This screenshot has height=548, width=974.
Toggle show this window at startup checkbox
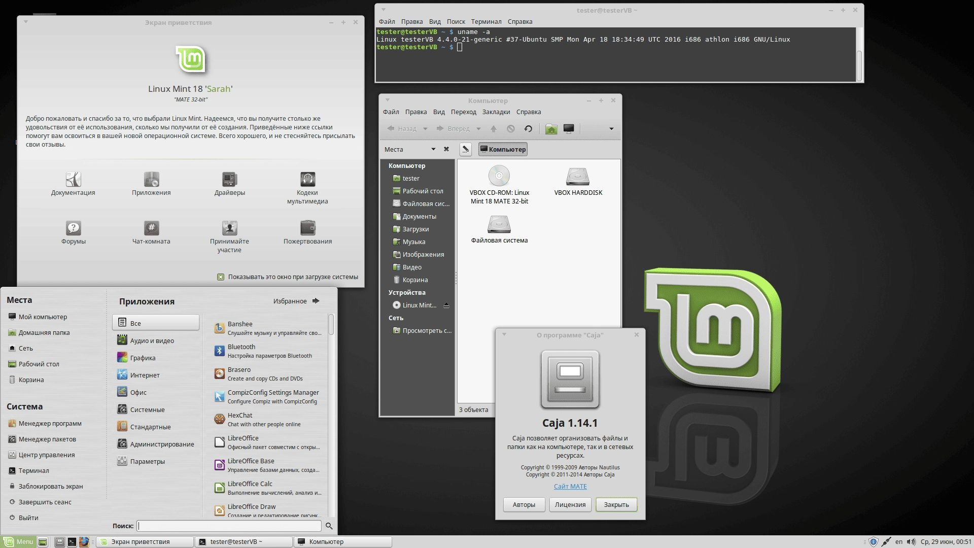[221, 277]
